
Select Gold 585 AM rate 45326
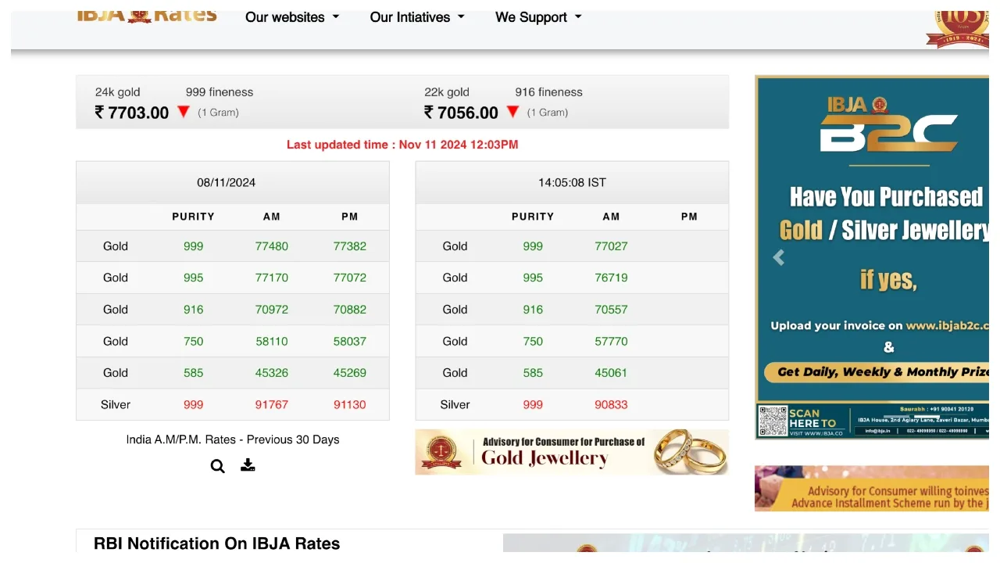(272, 373)
